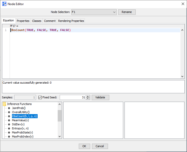Click the Cancel button
The width and height of the screenshot is (187, 152).
coord(100,146)
